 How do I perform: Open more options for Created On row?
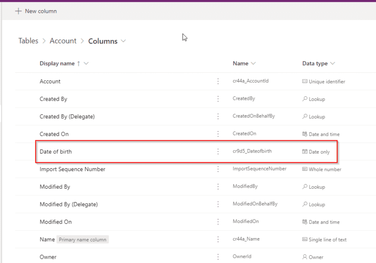[x=218, y=134]
